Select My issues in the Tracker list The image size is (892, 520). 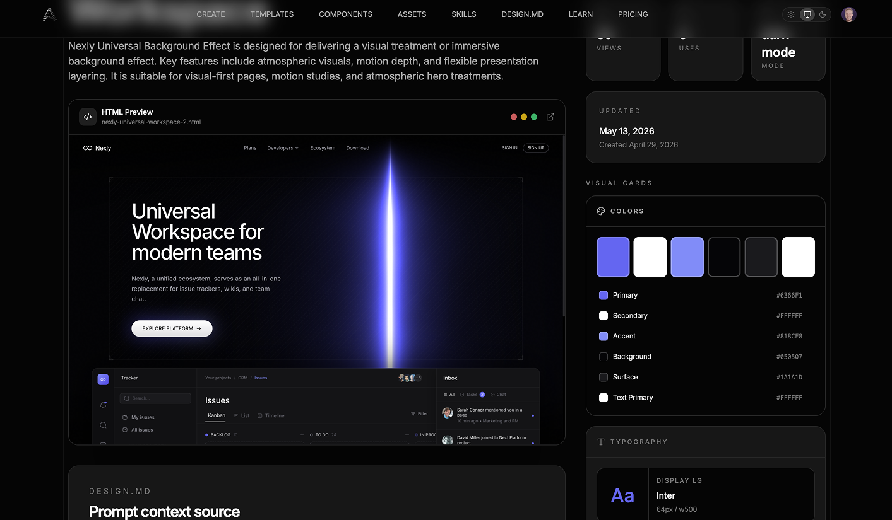click(138, 417)
